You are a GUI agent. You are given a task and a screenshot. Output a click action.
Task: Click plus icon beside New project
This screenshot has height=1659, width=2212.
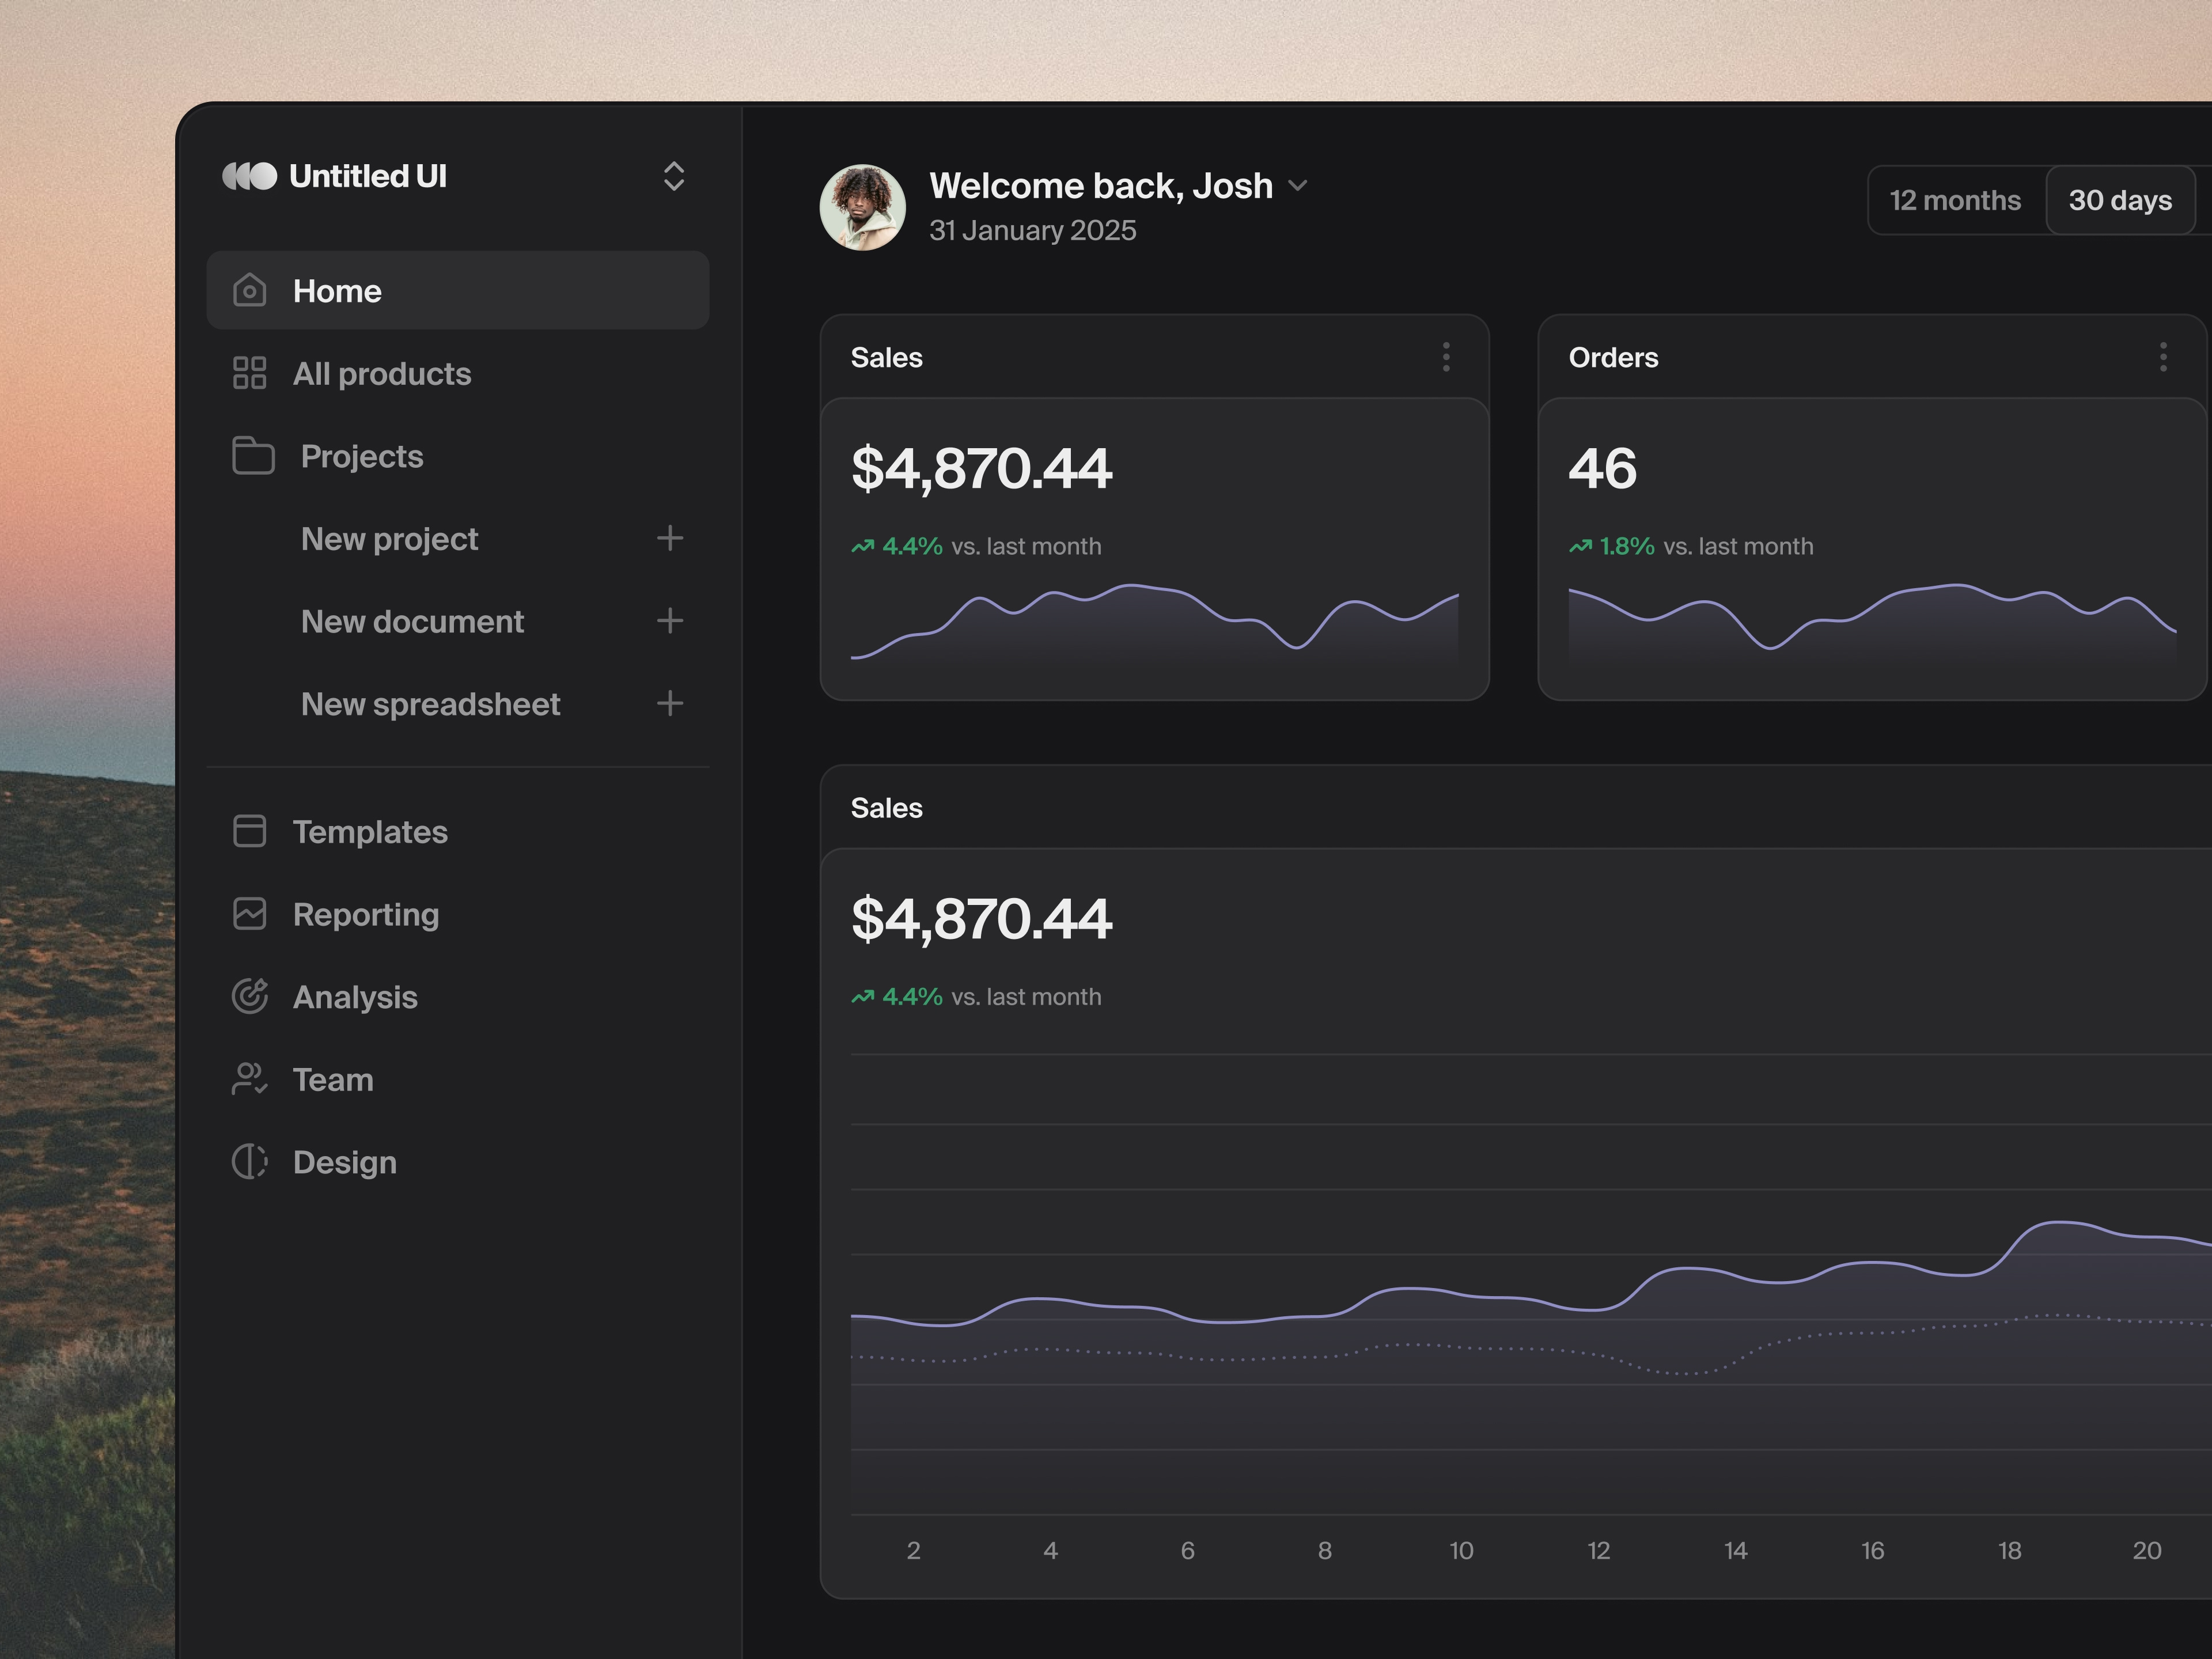click(x=670, y=538)
